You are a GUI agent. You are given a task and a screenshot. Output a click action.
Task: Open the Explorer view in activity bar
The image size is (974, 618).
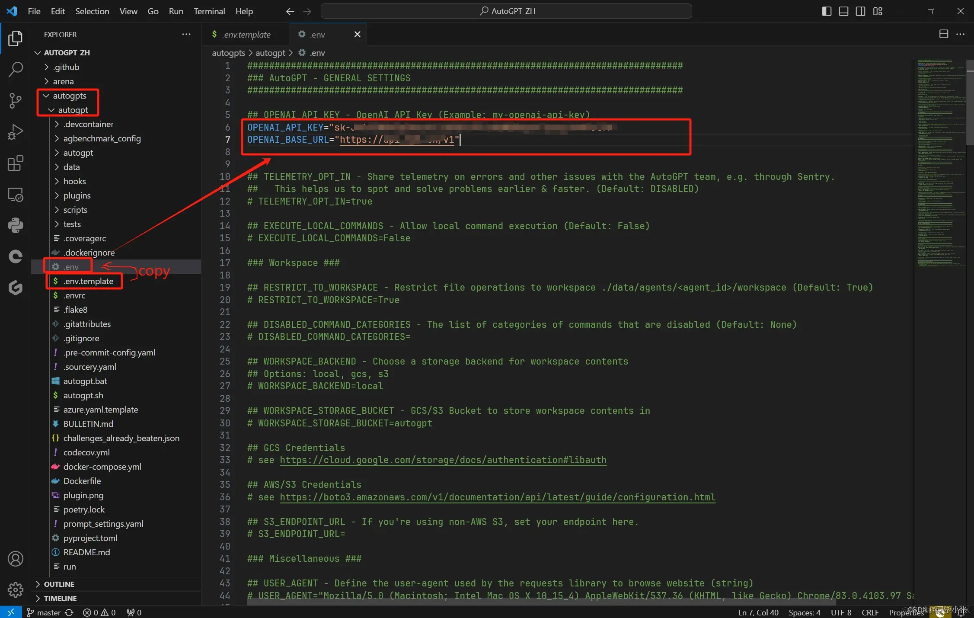(16, 38)
